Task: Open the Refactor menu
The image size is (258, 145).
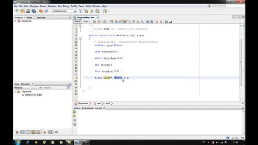Action: (x=52, y=6)
